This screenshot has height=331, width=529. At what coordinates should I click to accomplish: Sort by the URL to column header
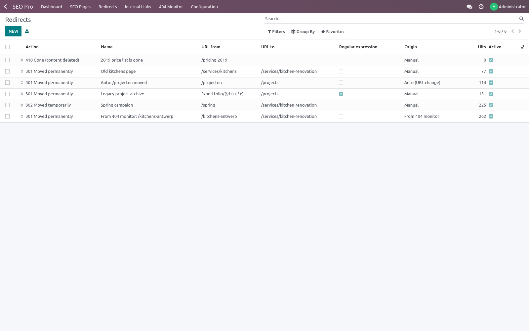click(x=268, y=47)
